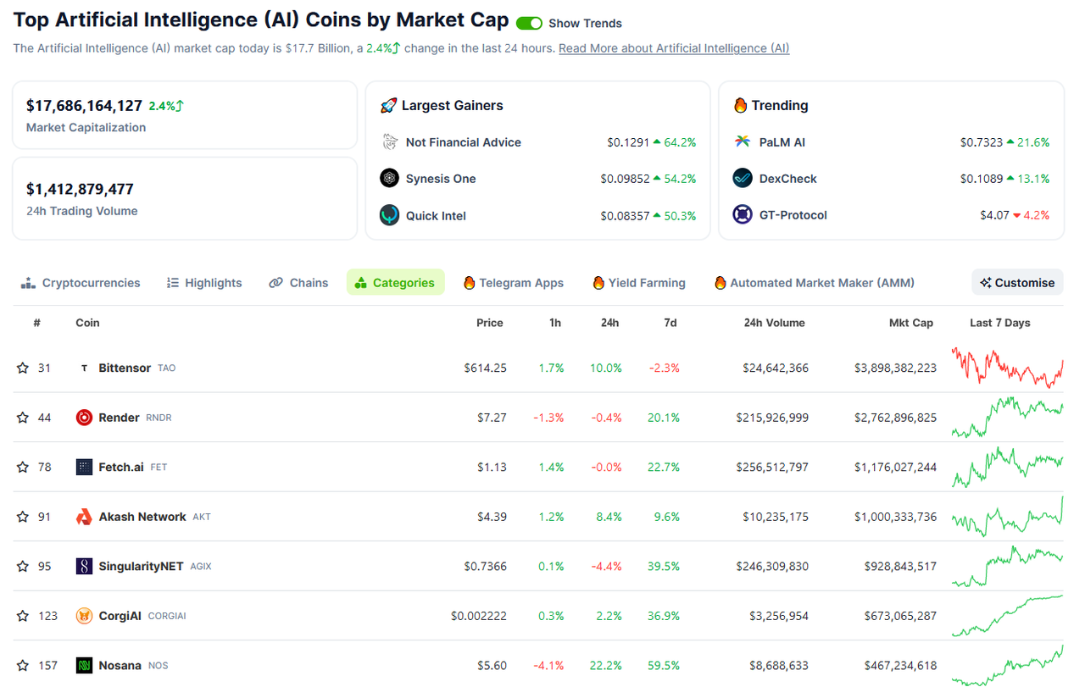Click the $1,412,879,477 trading volume value
Screen dimensions: 1085x687
pos(80,189)
